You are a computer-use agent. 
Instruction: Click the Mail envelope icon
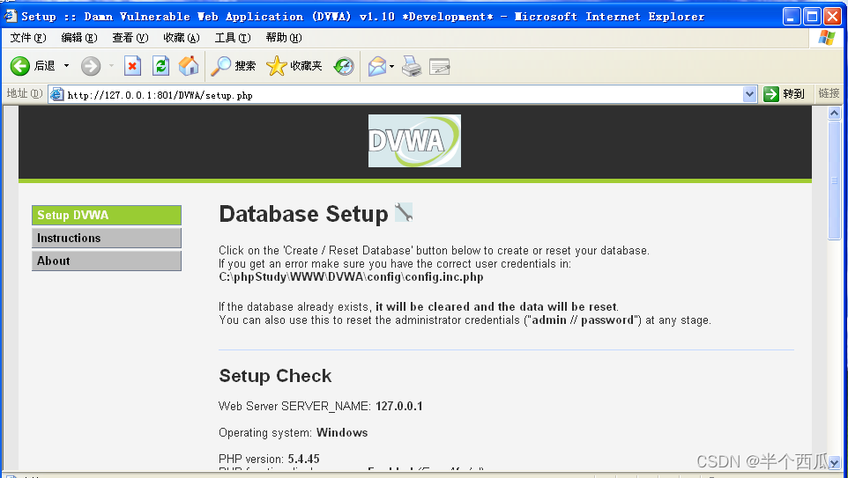(377, 66)
